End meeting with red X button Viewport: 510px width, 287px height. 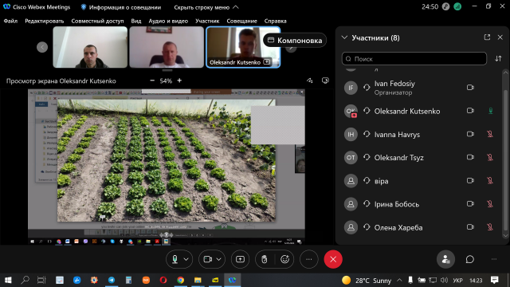(333, 259)
